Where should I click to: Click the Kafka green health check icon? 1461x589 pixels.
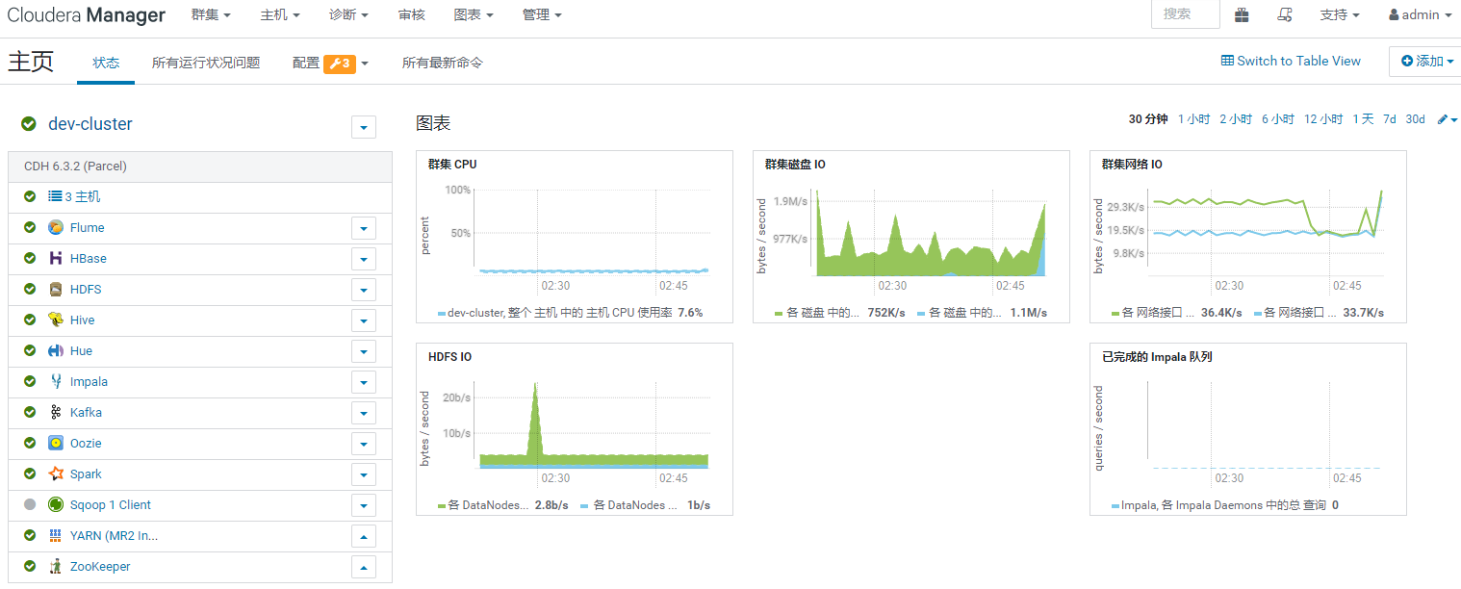click(x=30, y=413)
